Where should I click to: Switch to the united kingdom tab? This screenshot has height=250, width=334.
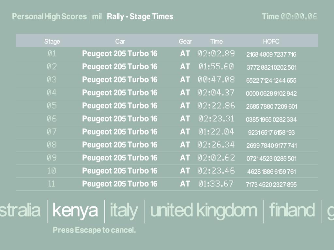204,211
